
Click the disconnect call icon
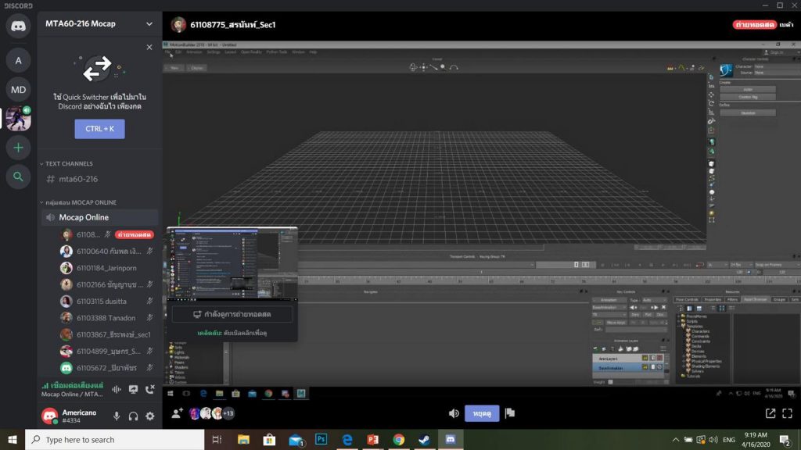[150, 389]
